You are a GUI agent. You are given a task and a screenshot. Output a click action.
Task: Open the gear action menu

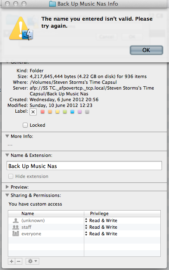click(32, 261)
